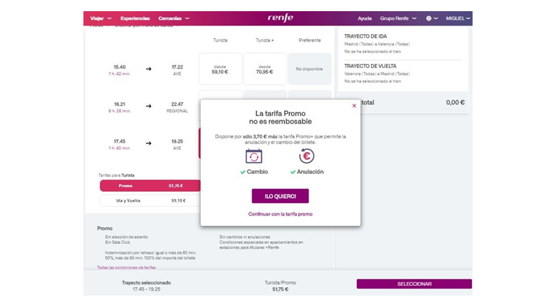Image resolution: width=556 pixels, height=308 pixels.
Task: Click the ¡LO QUIERO! button
Action: click(280, 196)
